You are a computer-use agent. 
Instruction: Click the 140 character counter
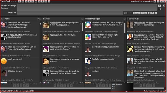click(160, 9)
